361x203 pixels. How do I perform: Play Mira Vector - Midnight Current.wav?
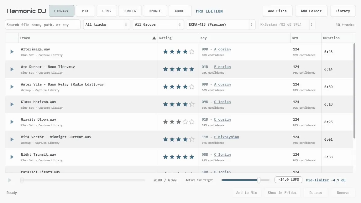coord(12,139)
